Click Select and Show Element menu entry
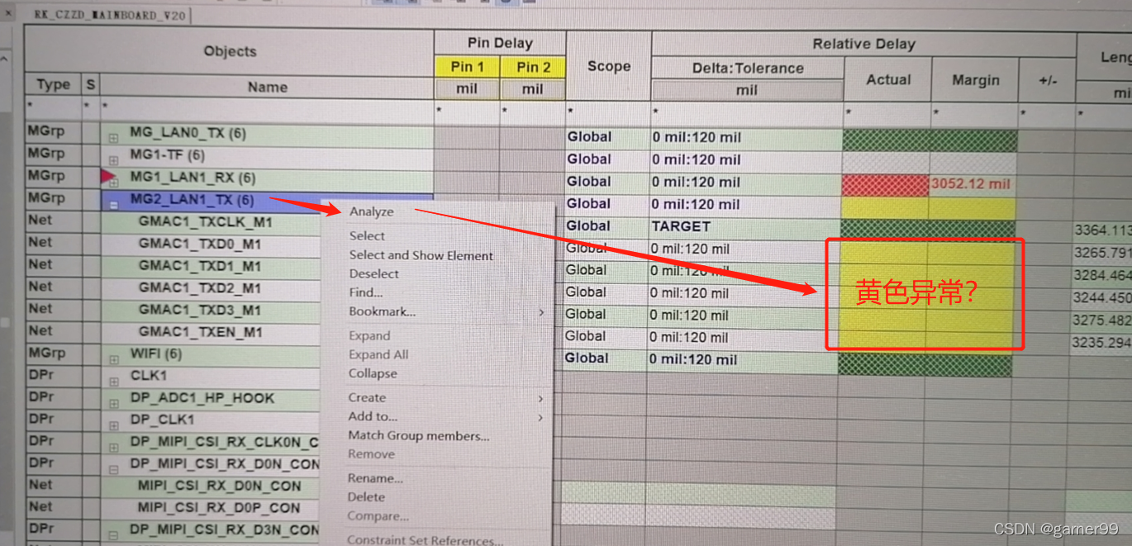1132x546 pixels. 421,255
